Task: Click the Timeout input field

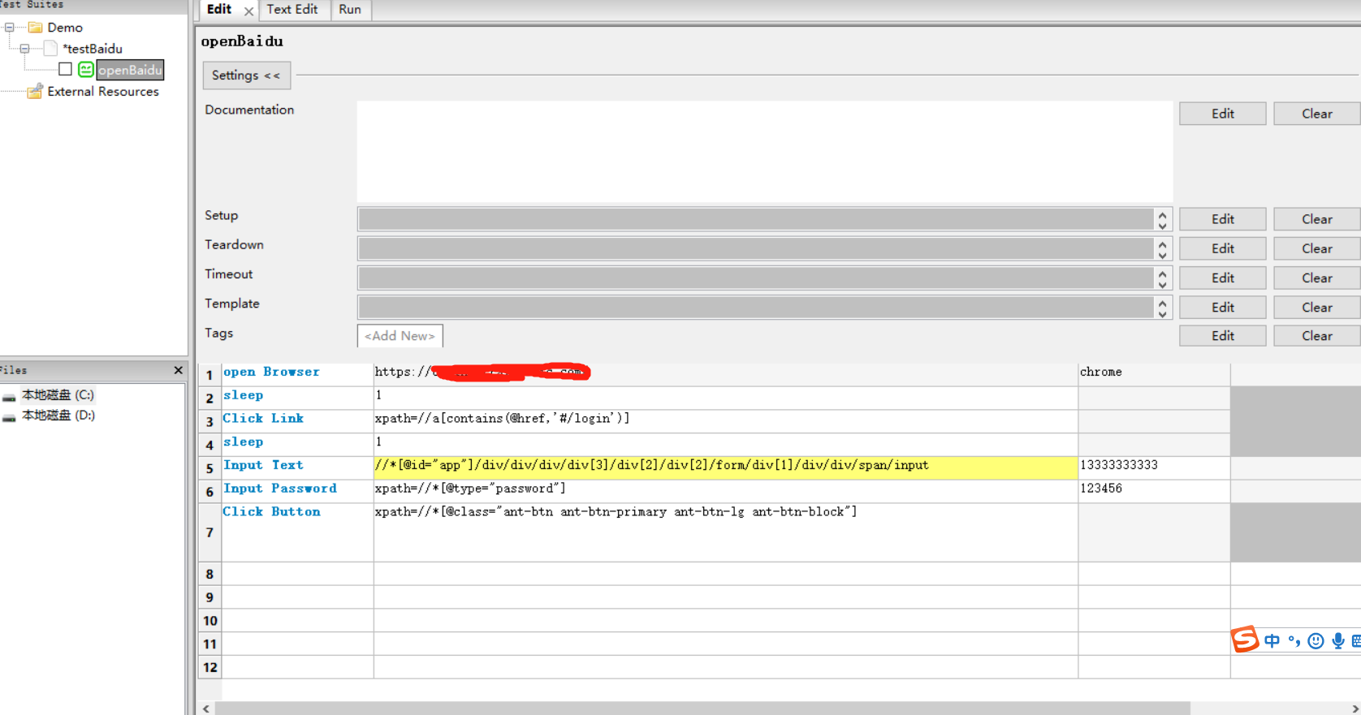Action: [756, 278]
